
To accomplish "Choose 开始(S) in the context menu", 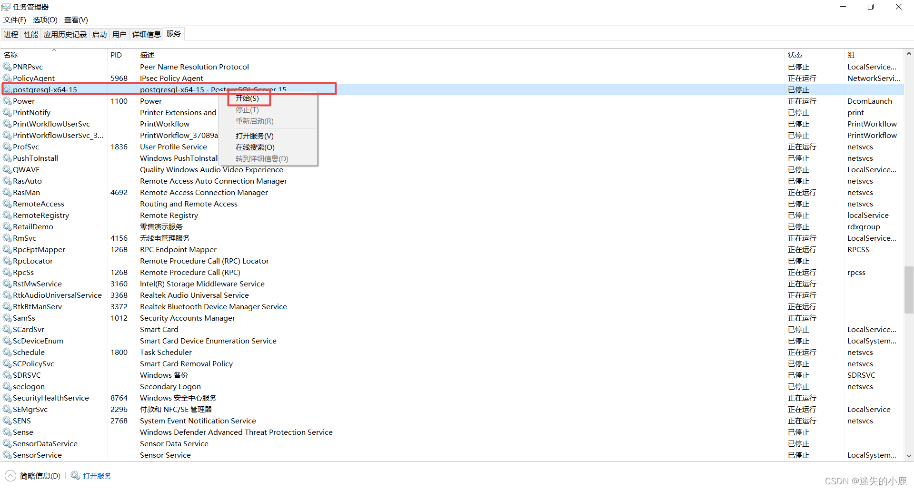I will [x=247, y=98].
